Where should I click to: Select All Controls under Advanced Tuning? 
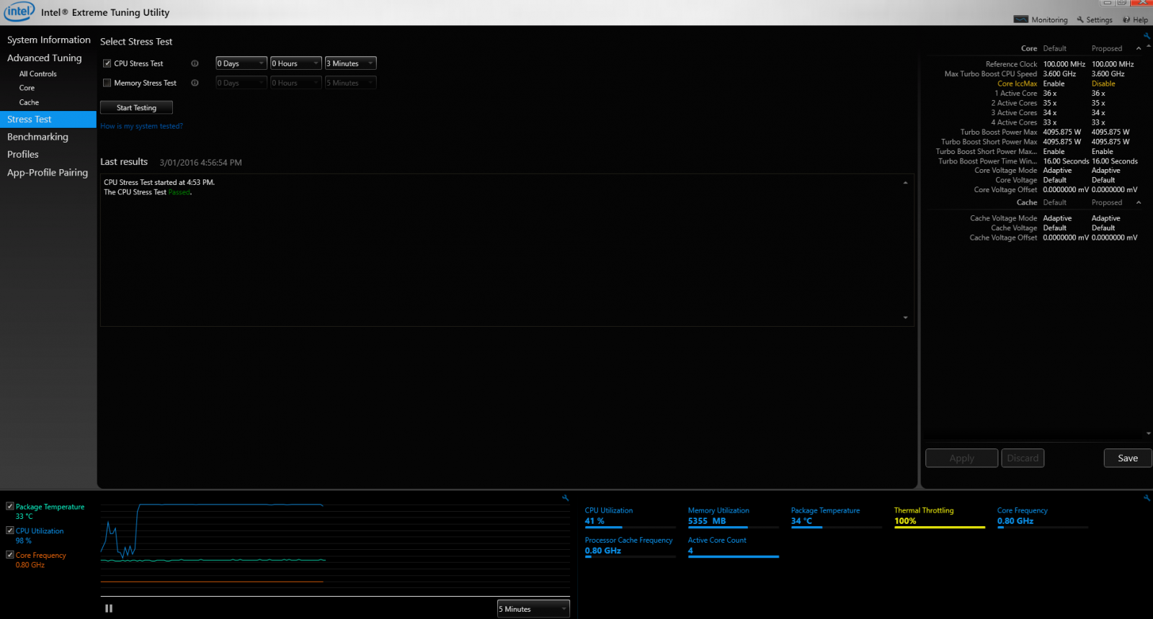pyautogui.click(x=37, y=73)
